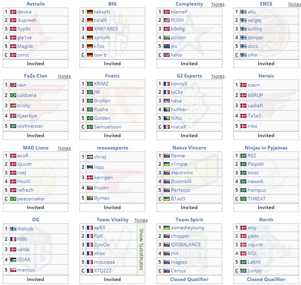Open Notes for FaZe Clan roster

coord(64,76)
